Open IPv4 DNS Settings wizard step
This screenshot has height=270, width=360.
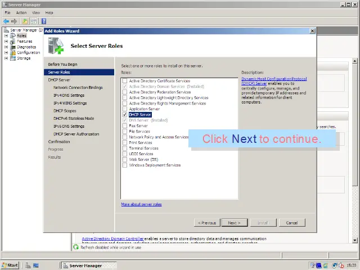(x=69, y=95)
